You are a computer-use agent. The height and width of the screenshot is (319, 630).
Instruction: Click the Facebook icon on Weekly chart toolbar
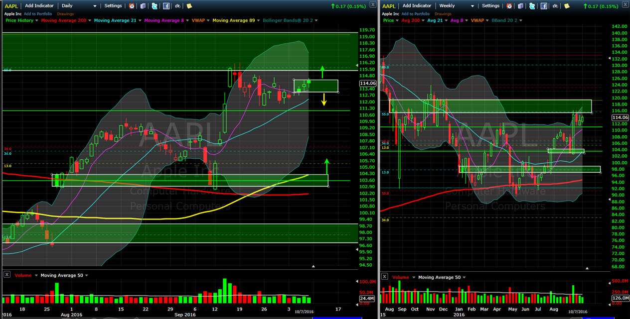(x=544, y=6)
